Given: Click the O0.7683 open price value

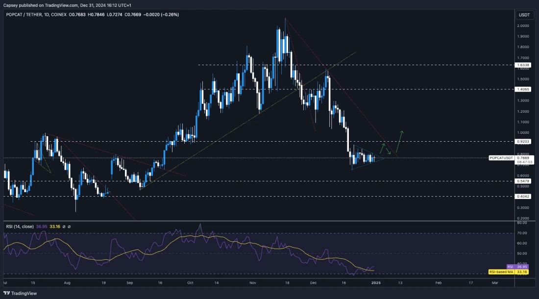Looking at the screenshot, I should pos(77,14).
